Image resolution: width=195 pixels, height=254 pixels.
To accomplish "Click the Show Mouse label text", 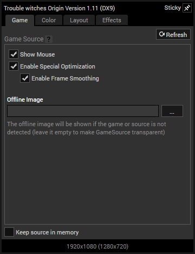I will point(37,54).
